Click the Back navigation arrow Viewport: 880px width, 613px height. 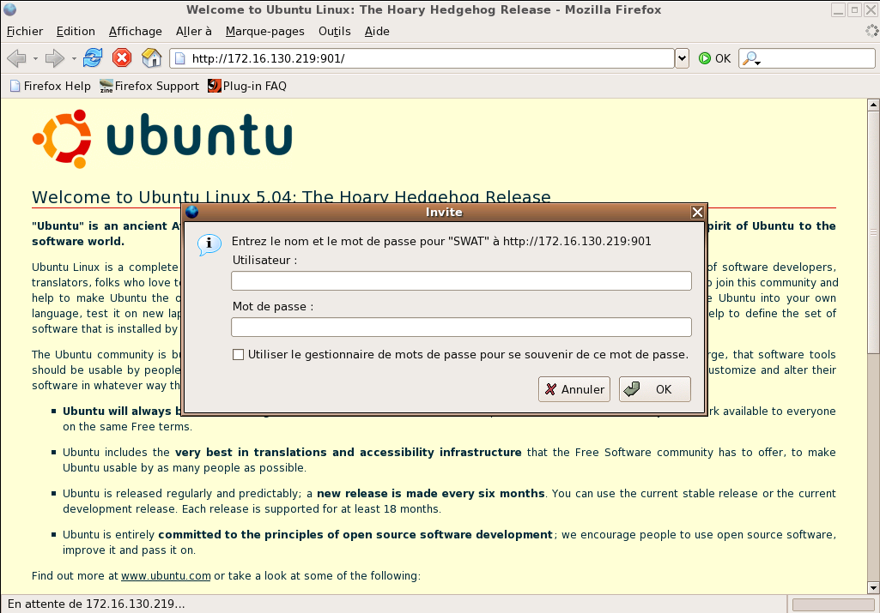pyautogui.click(x=17, y=57)
